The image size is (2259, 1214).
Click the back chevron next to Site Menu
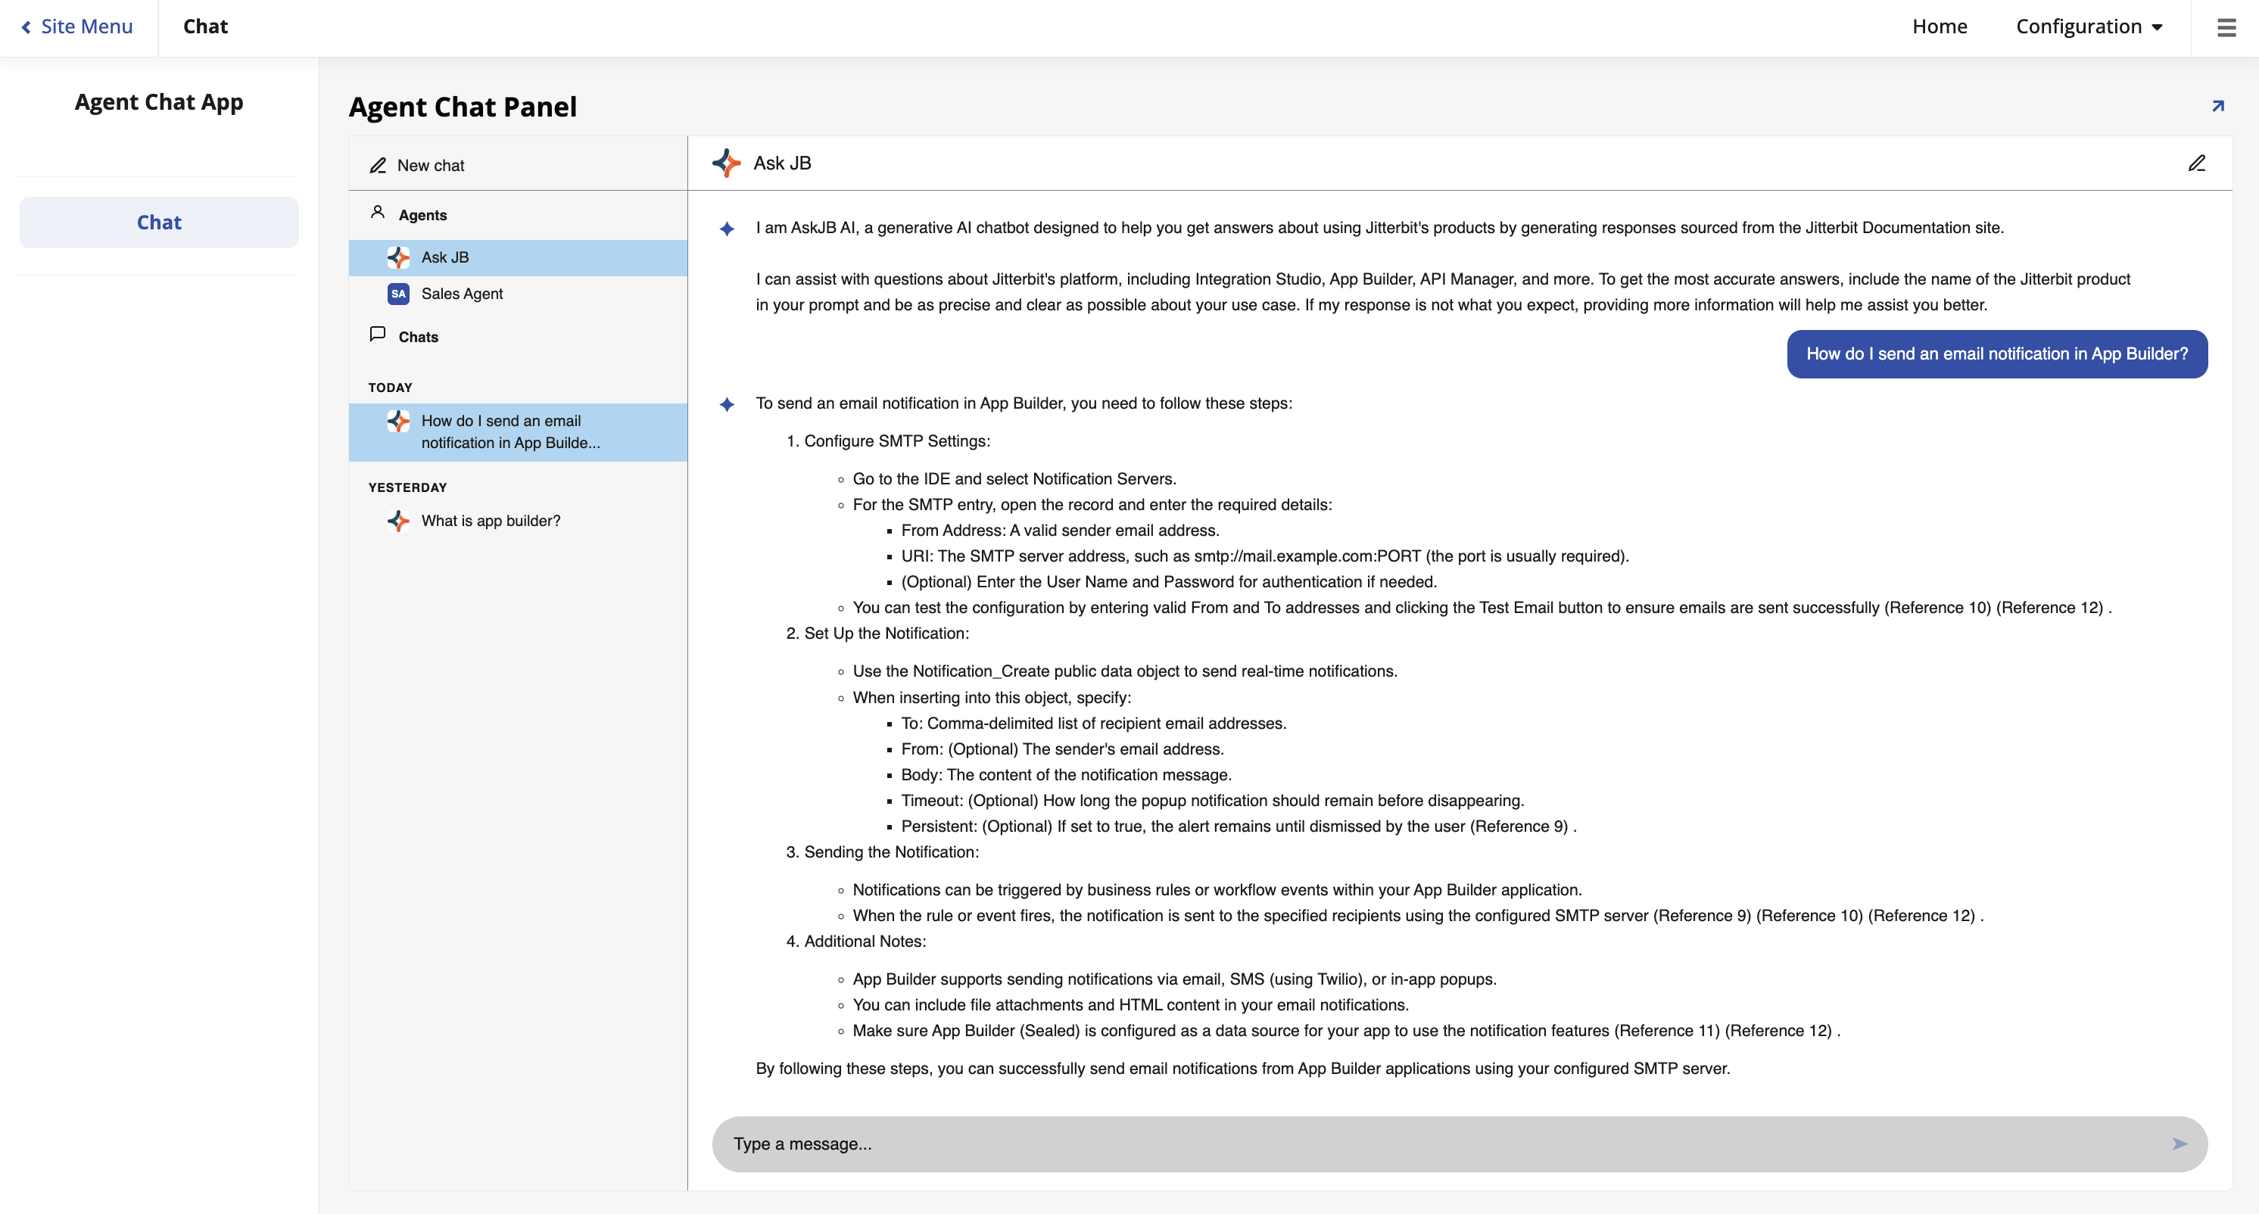coord(26,27)
